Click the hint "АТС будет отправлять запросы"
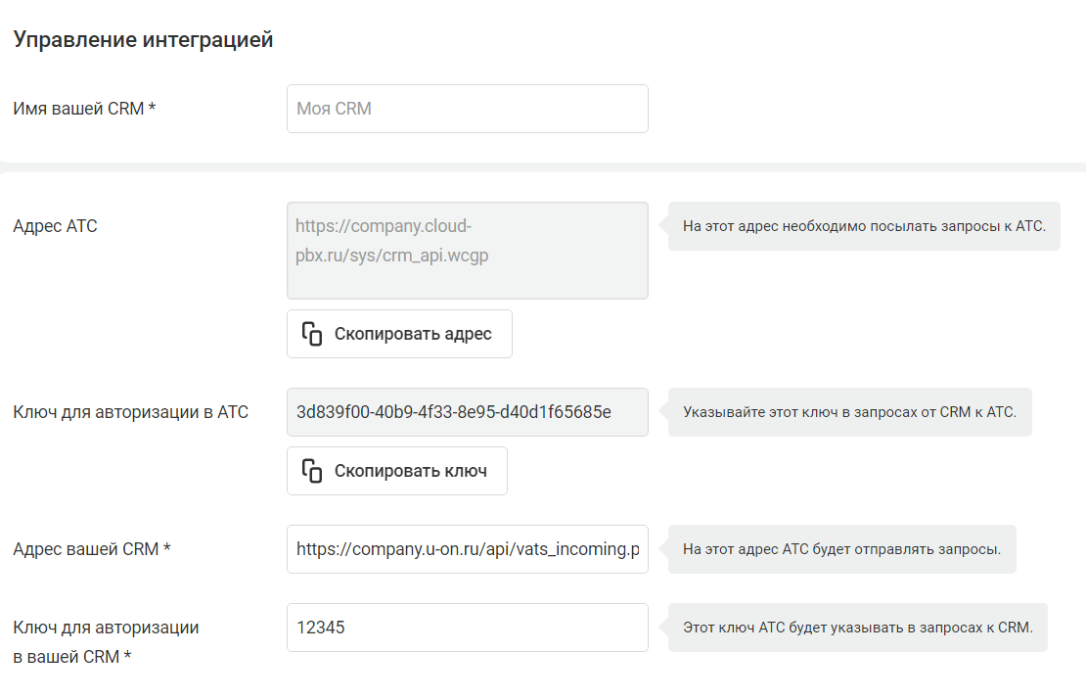The width and height of the screenshot is (1086, 699). 841,549
